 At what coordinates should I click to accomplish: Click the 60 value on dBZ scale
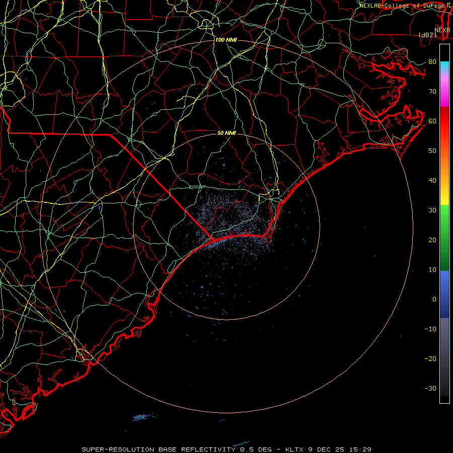(432, 121)
